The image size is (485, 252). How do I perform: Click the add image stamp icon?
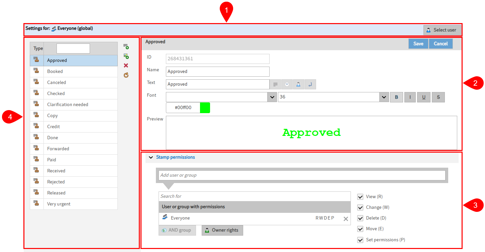click(126, 56)
